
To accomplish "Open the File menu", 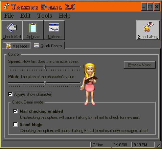I will [x=9, y=16].
